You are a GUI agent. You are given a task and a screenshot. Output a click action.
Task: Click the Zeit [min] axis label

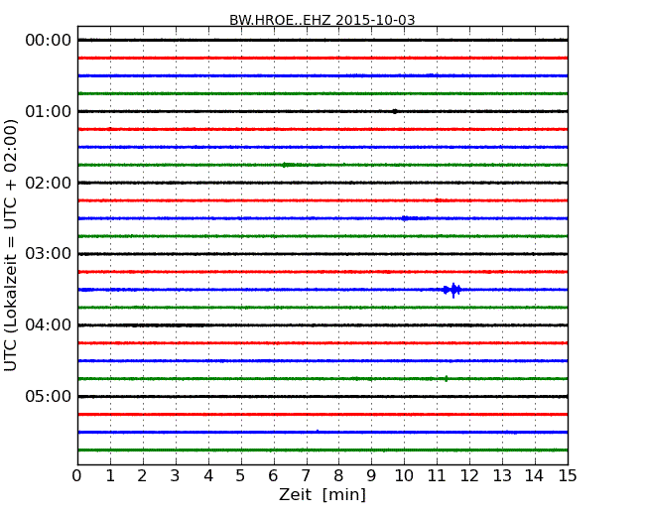[322, 494]
